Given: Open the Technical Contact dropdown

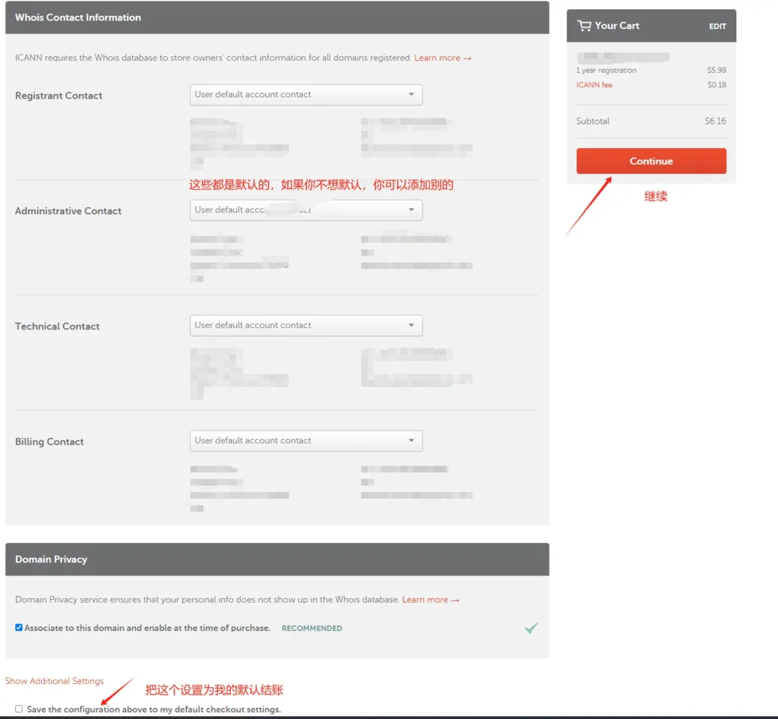Looking at the screenshot, I should point(305,326).
